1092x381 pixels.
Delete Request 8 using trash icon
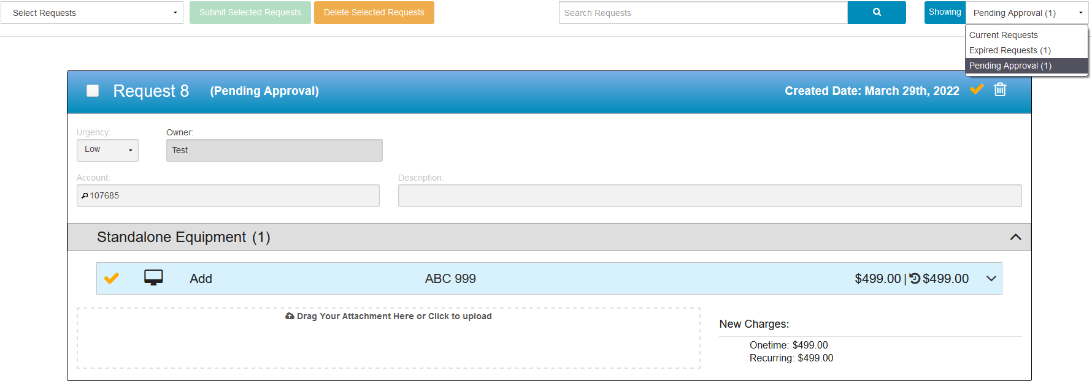coord(1000,89)
